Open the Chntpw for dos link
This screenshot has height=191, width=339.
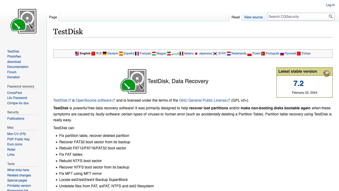coord(18,103)
